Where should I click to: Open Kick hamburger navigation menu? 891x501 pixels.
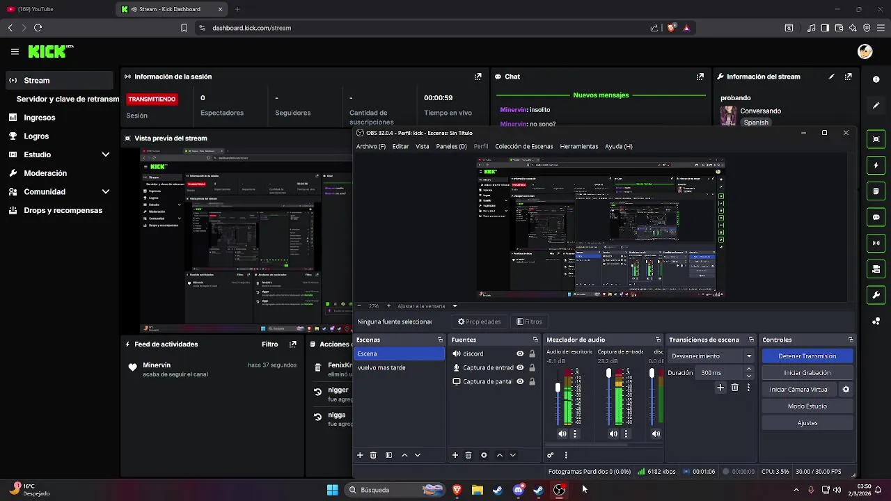click(x=15, y=51)
